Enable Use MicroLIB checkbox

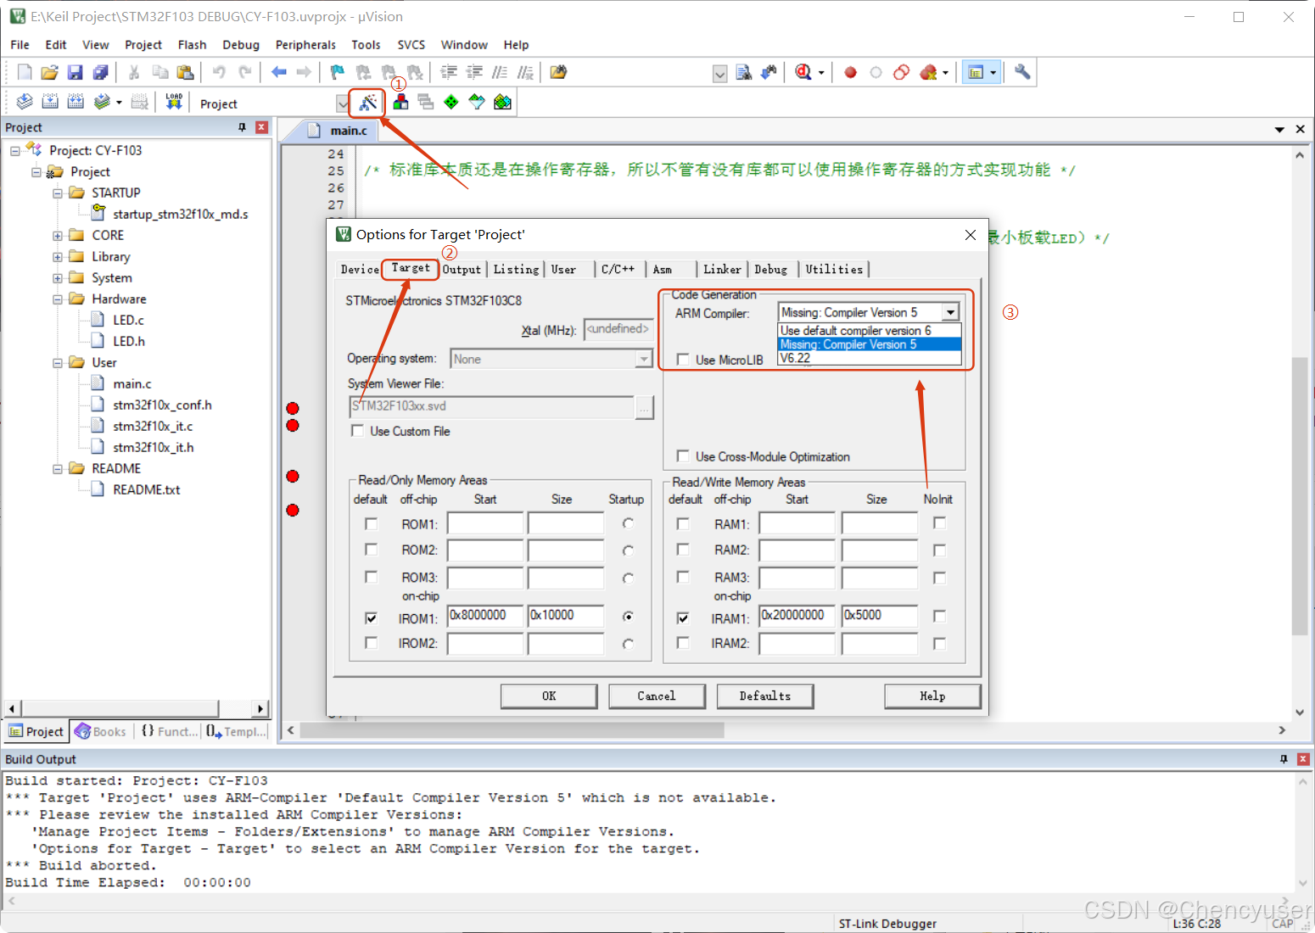click(x=683, y=360)
